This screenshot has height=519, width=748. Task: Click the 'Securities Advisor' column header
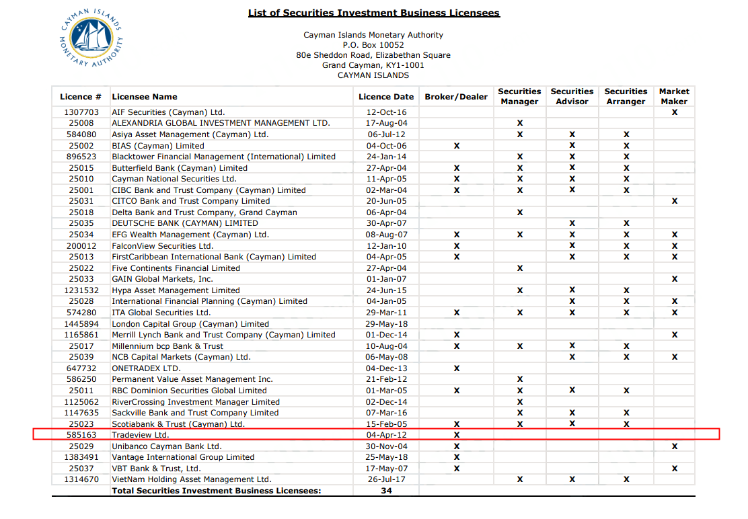572,96
